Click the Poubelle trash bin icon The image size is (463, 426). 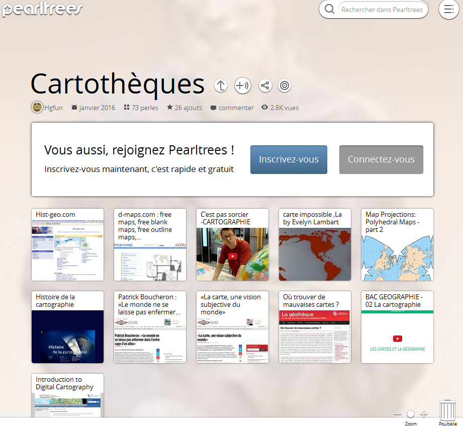(x=447, y=410)
